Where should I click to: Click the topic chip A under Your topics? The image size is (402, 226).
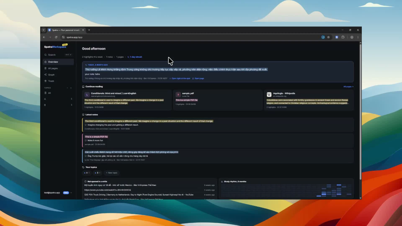point(87,173)
